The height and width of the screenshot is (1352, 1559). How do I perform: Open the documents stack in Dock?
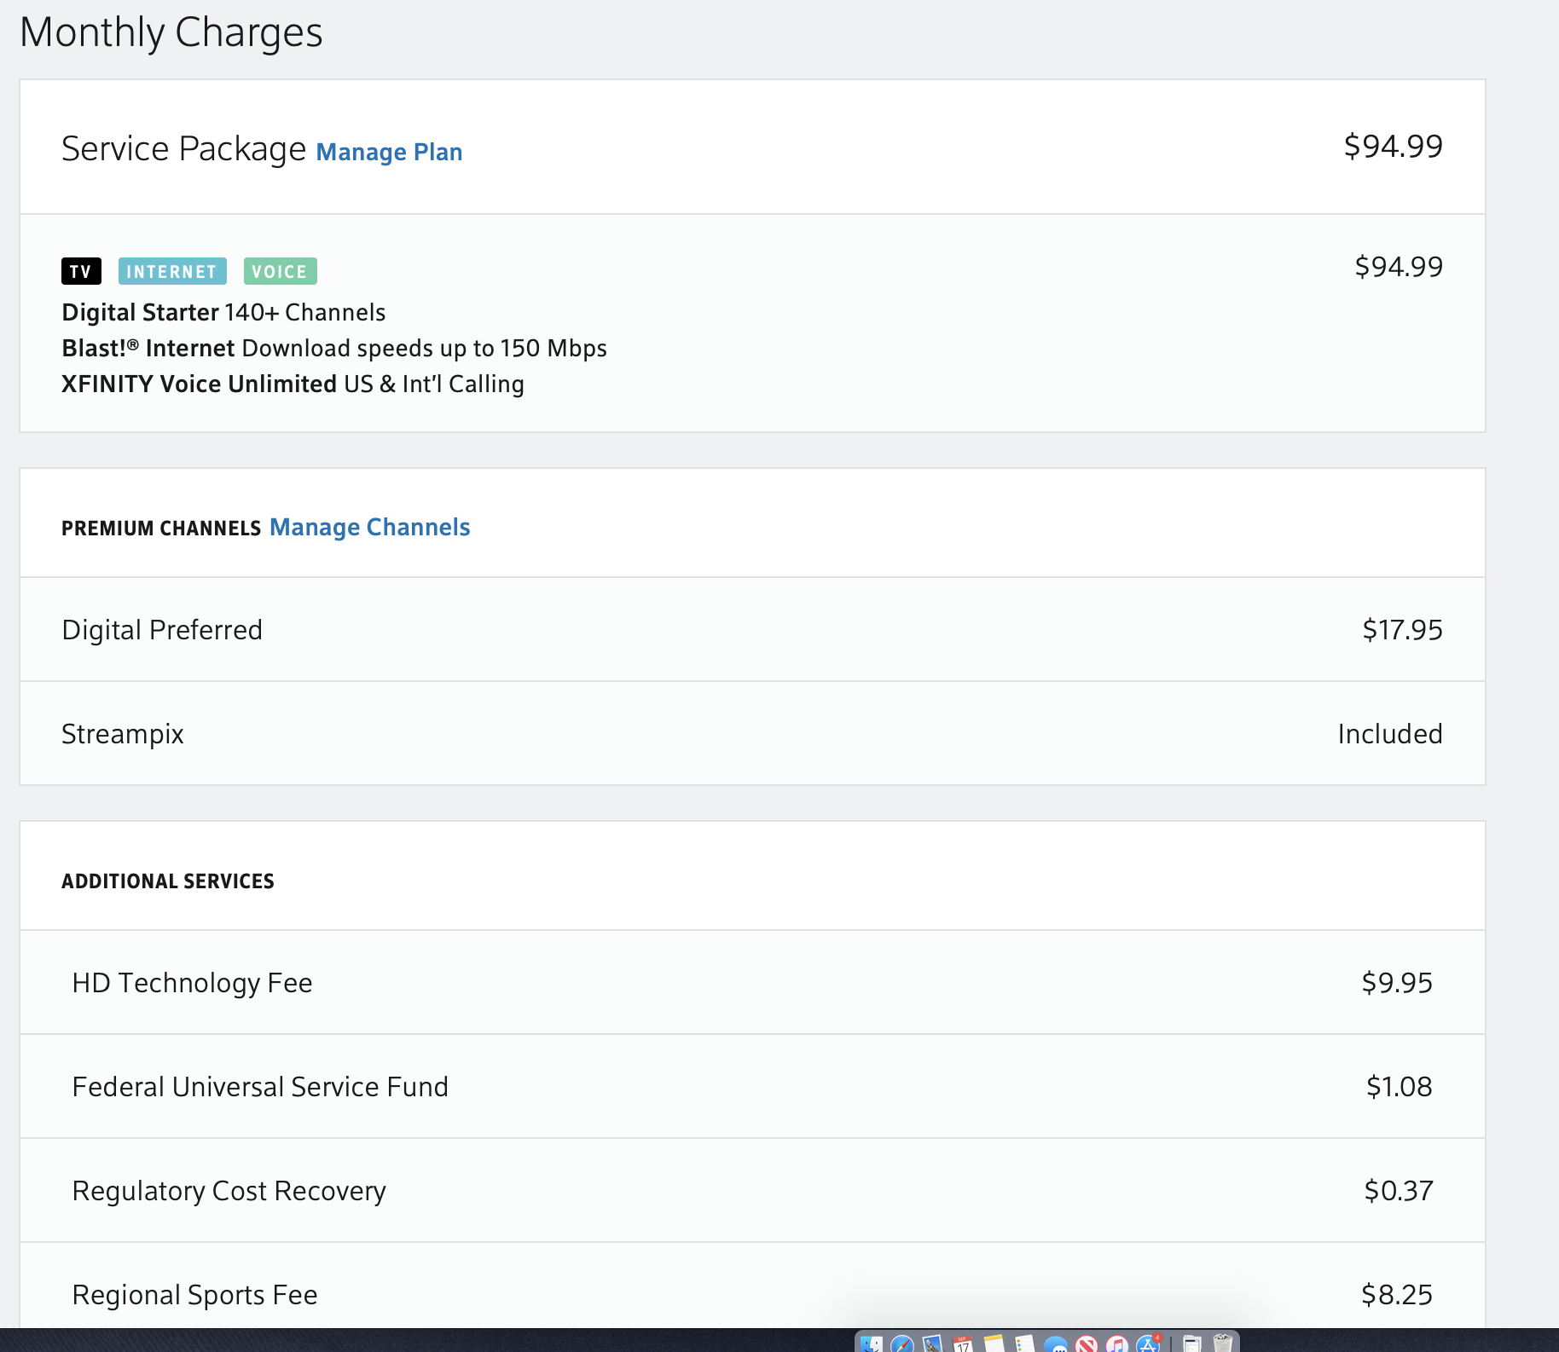[x=1192, y=1344]
